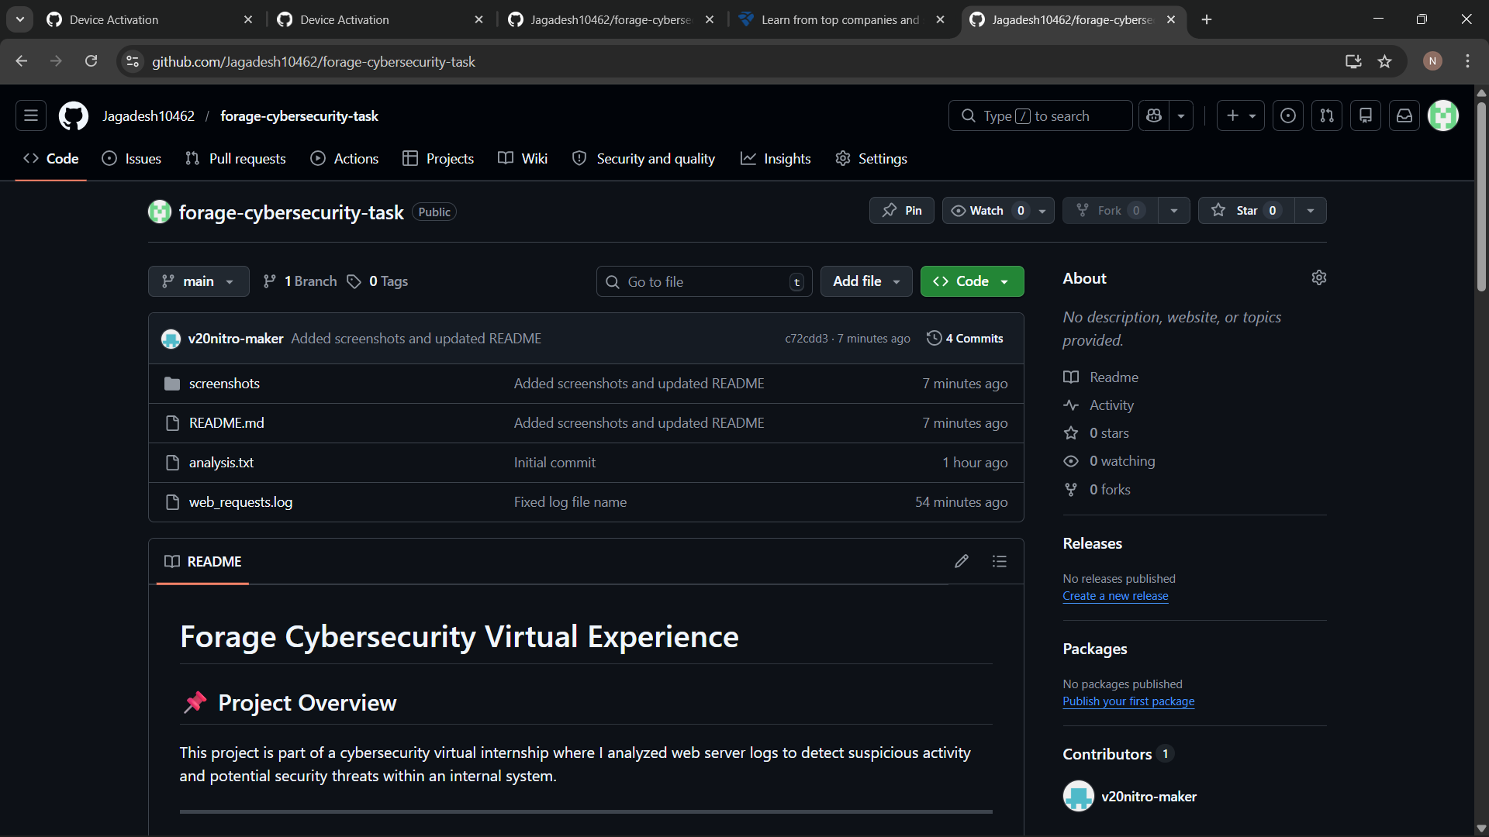Open the green Code dropdown
Viewport: 1489px width, 837px height.
click(972, 281)
